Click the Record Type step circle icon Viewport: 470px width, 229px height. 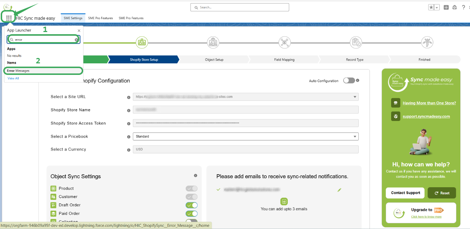coord(356,42)
